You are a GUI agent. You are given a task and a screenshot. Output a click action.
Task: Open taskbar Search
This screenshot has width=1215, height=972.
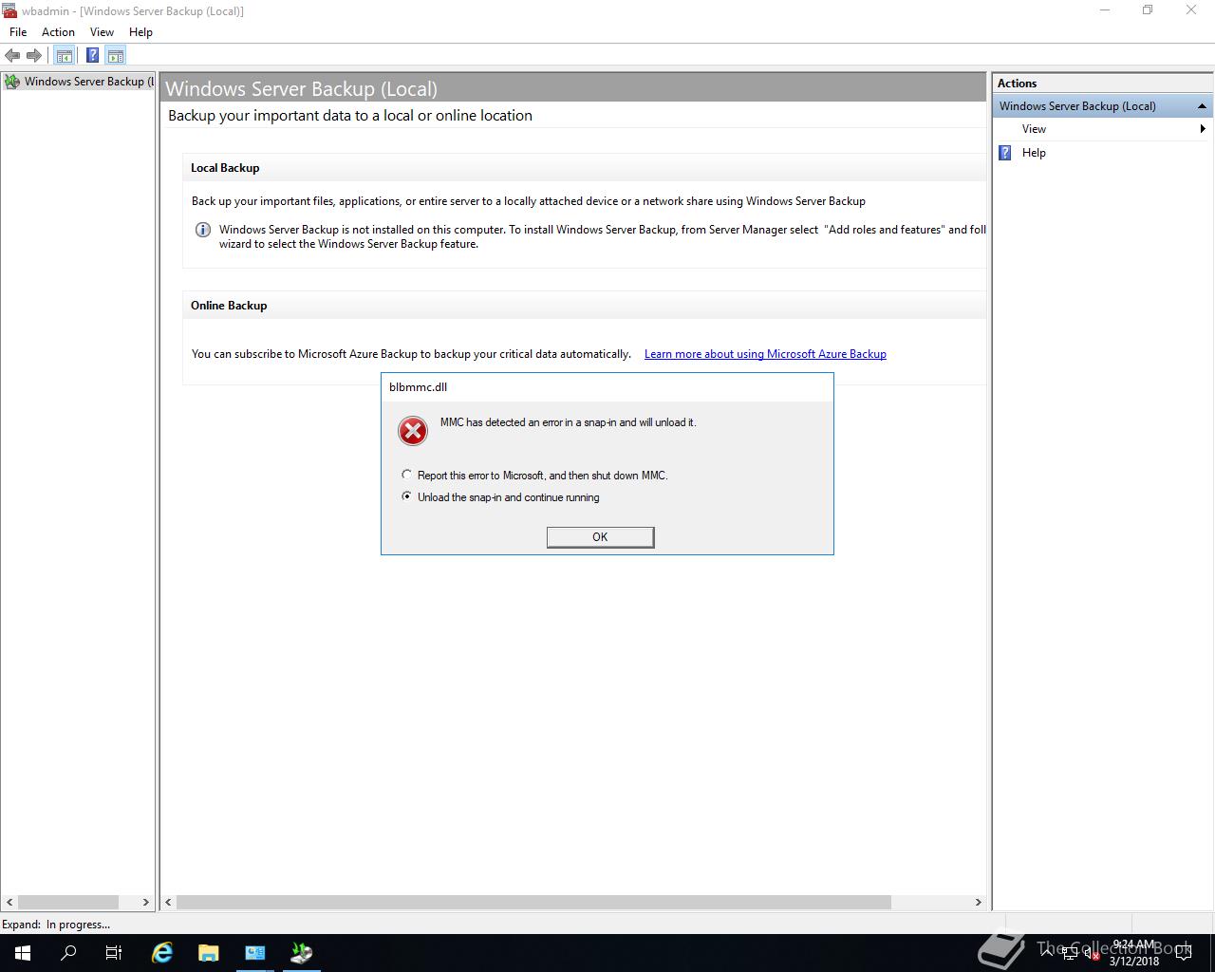[68, 953]
